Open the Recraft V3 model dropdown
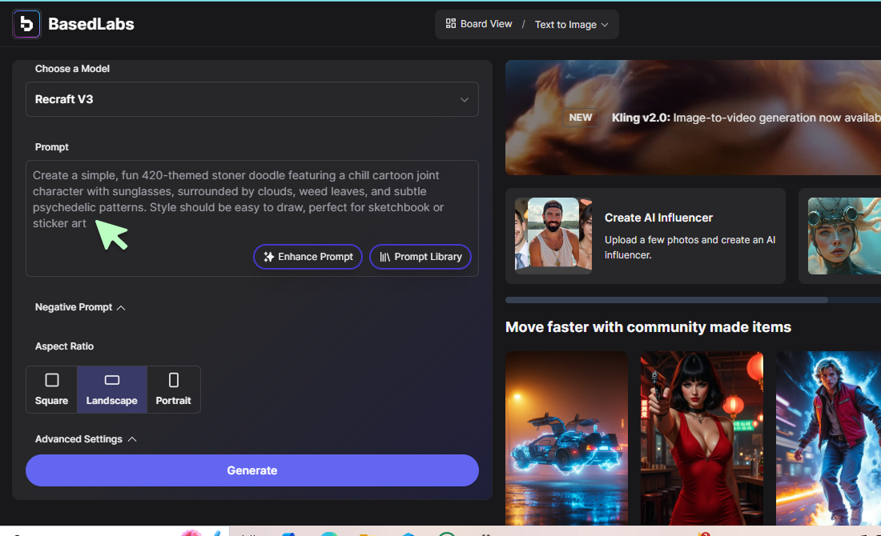This screenshot has width=881, height=536. [x=252, y=99]
